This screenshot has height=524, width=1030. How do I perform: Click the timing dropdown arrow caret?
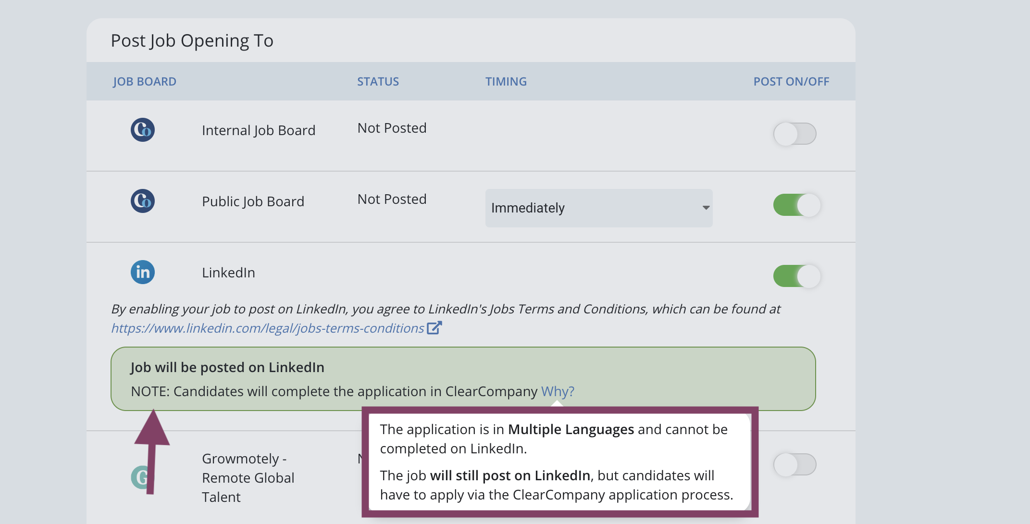[706, 208]
